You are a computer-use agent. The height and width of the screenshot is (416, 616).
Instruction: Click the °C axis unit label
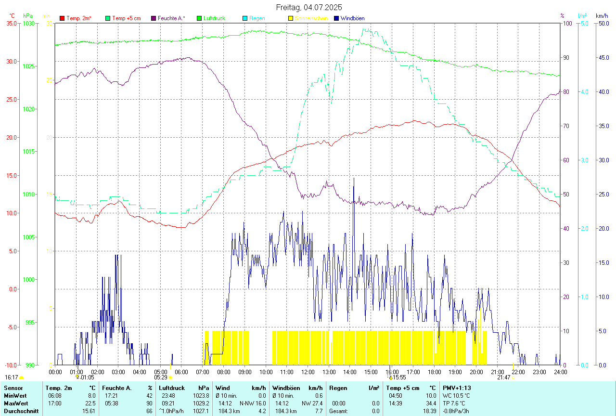pos(12,16)
